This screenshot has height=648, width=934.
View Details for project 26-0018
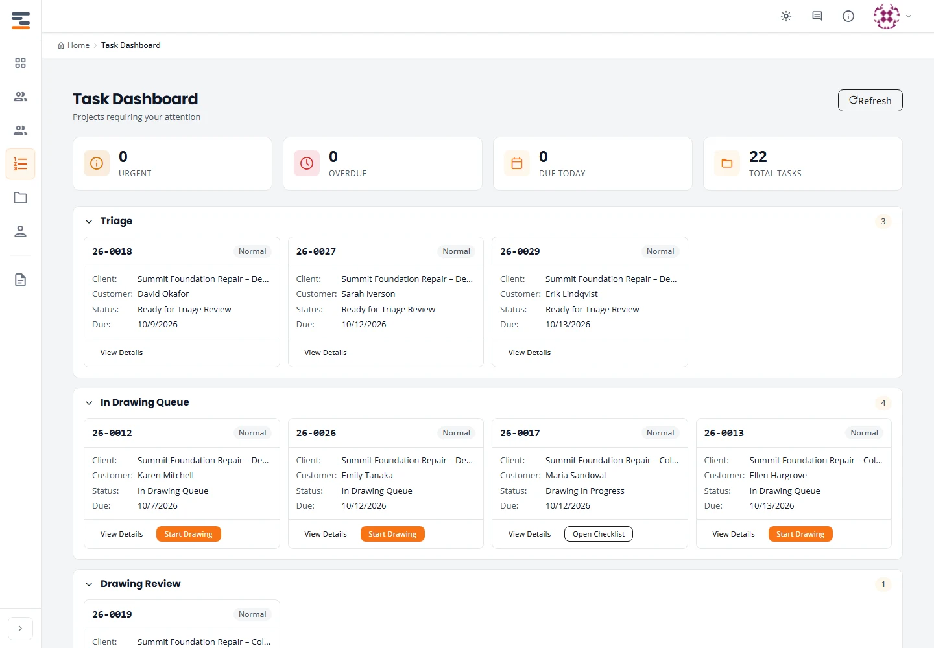point(121,353)
